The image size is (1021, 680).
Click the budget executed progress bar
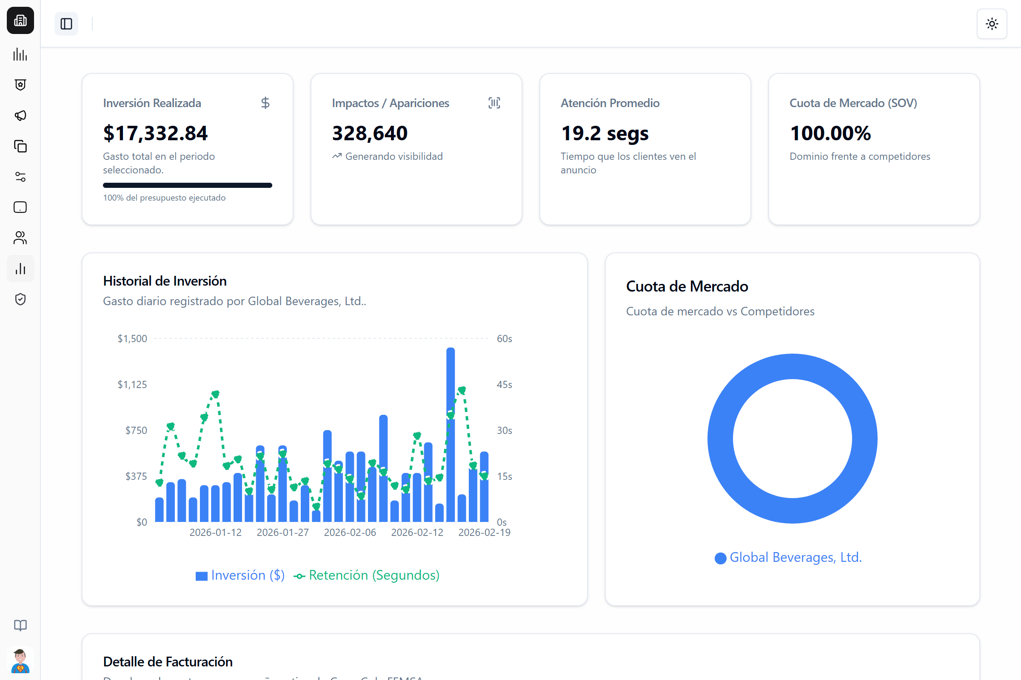(187, 185)
